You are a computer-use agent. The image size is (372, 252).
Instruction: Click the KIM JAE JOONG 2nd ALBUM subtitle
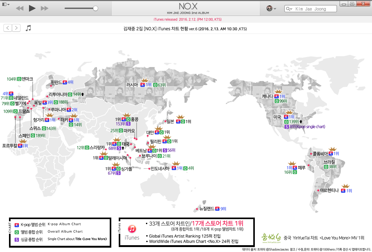pos(188,12)
